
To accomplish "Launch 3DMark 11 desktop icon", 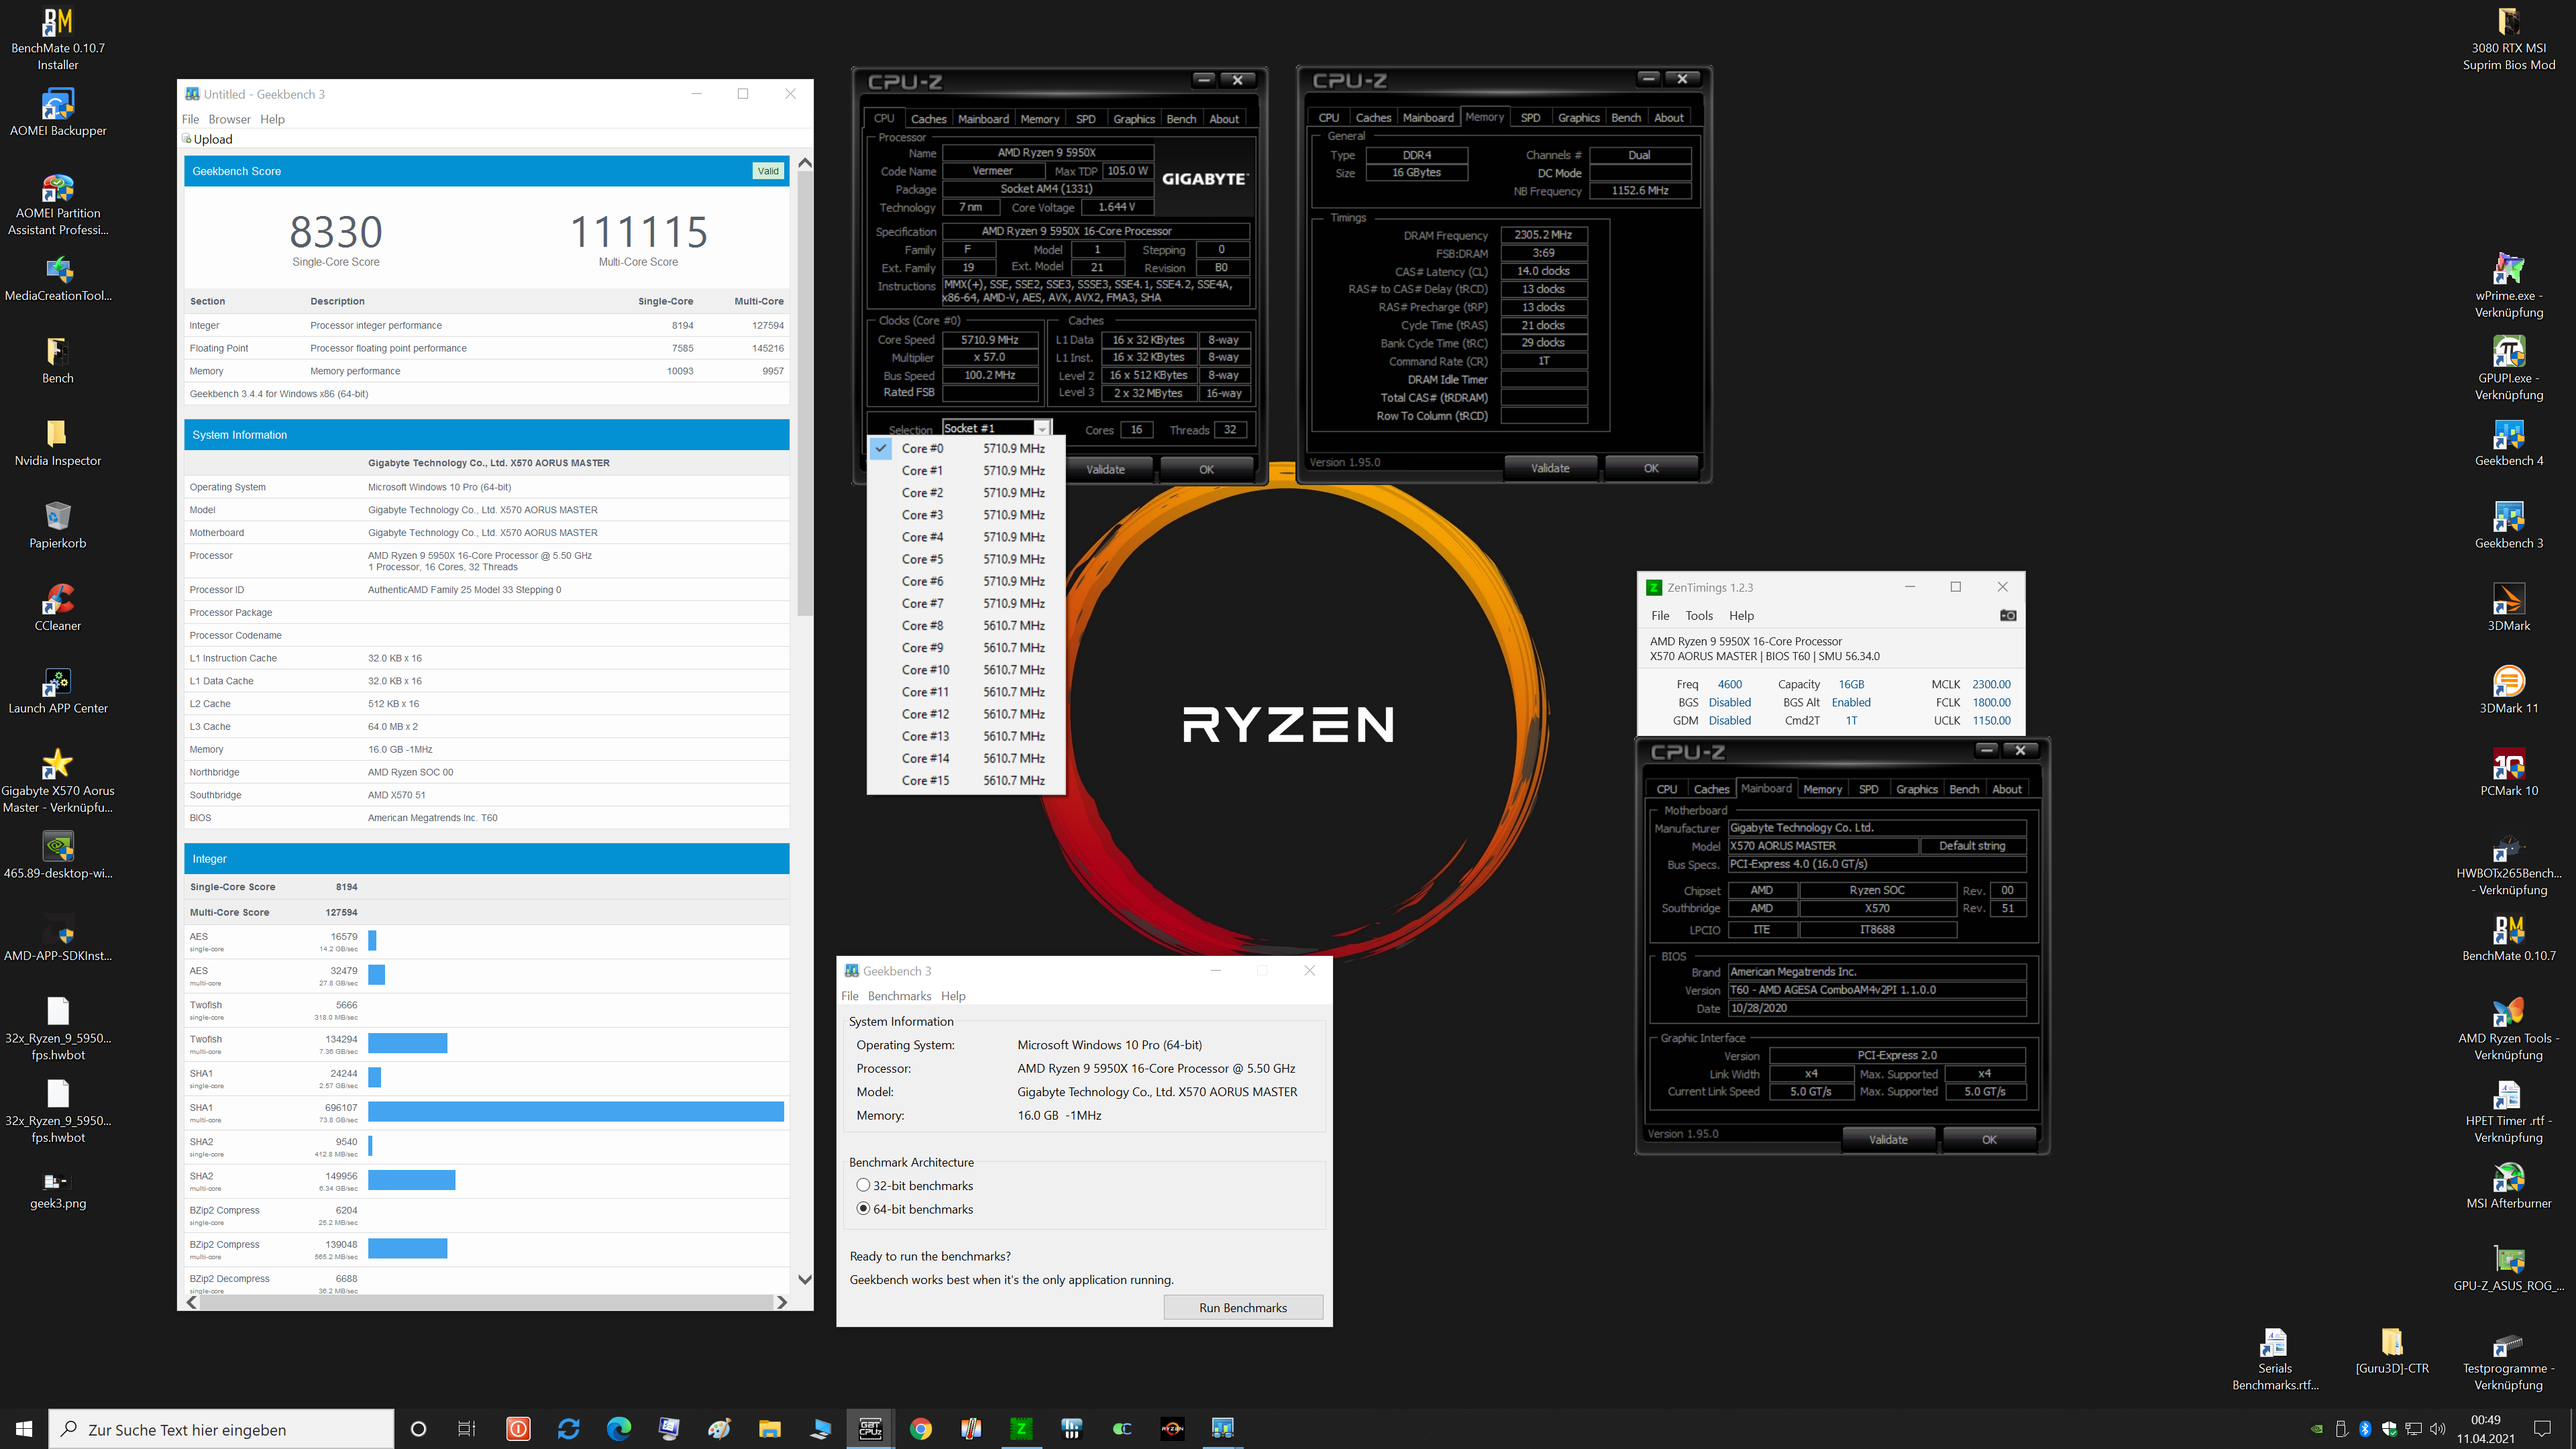I will tap(2508, 691).
